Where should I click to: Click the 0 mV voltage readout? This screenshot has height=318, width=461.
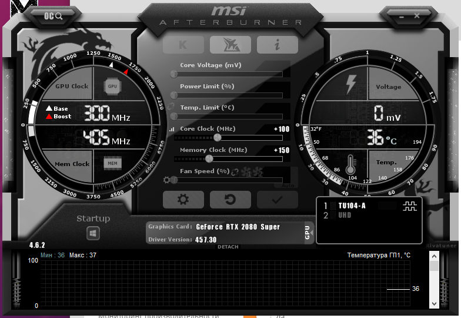point(387,113)
